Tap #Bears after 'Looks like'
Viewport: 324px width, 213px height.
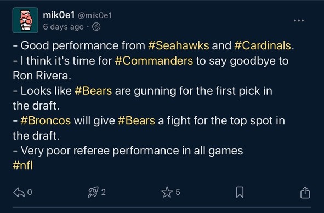[x=93, y=91]
